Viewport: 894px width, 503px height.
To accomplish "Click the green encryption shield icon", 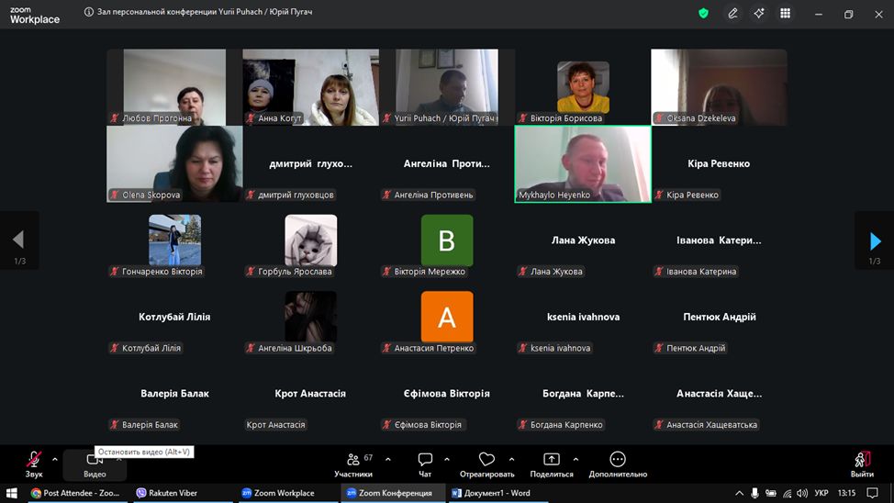I will pyautogui.click(x=703, y=14).
